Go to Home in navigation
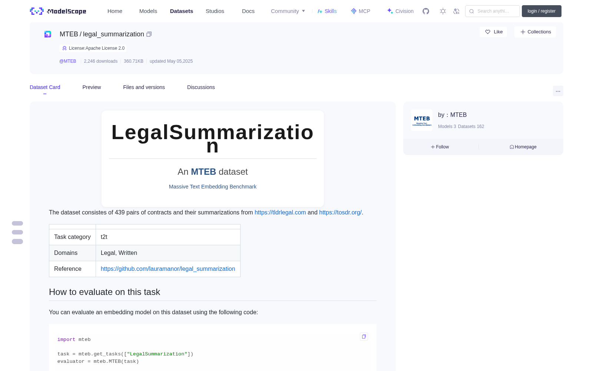593x371 pixels. 115,11
